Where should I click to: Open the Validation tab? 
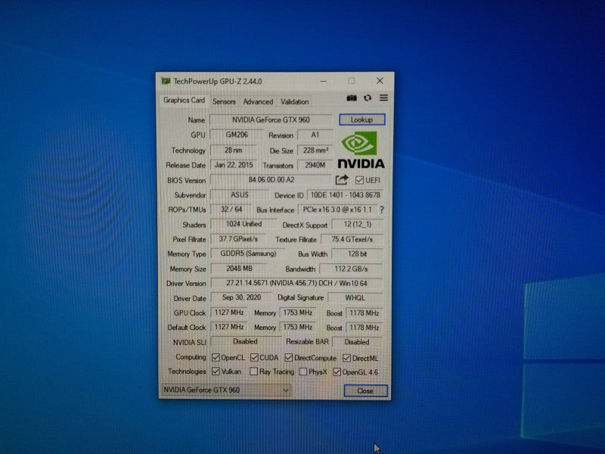(x=294, y=101)
